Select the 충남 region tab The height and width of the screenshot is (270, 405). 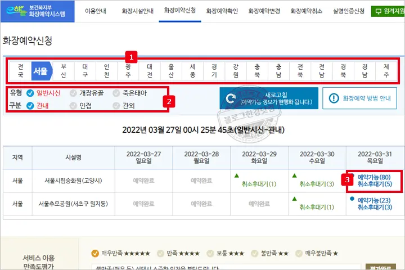click(278, 71)
